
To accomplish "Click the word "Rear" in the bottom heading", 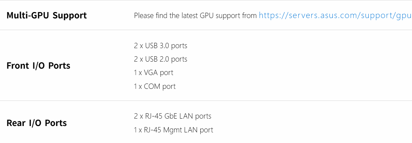I will (17, 123).
